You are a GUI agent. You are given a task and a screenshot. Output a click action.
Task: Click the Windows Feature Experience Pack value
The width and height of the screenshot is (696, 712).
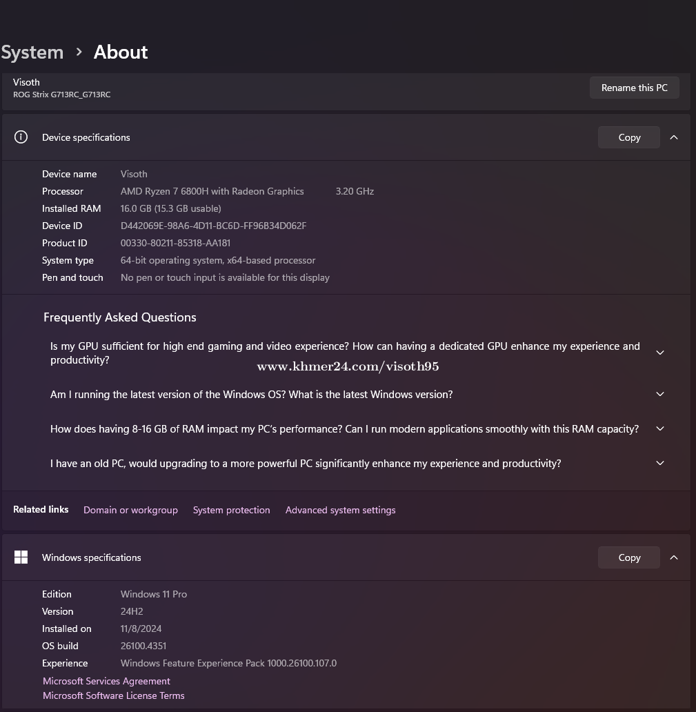228,663
